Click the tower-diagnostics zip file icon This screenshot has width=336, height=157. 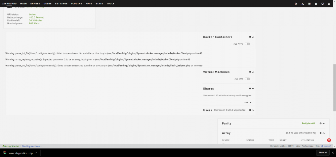coord(5,153)
